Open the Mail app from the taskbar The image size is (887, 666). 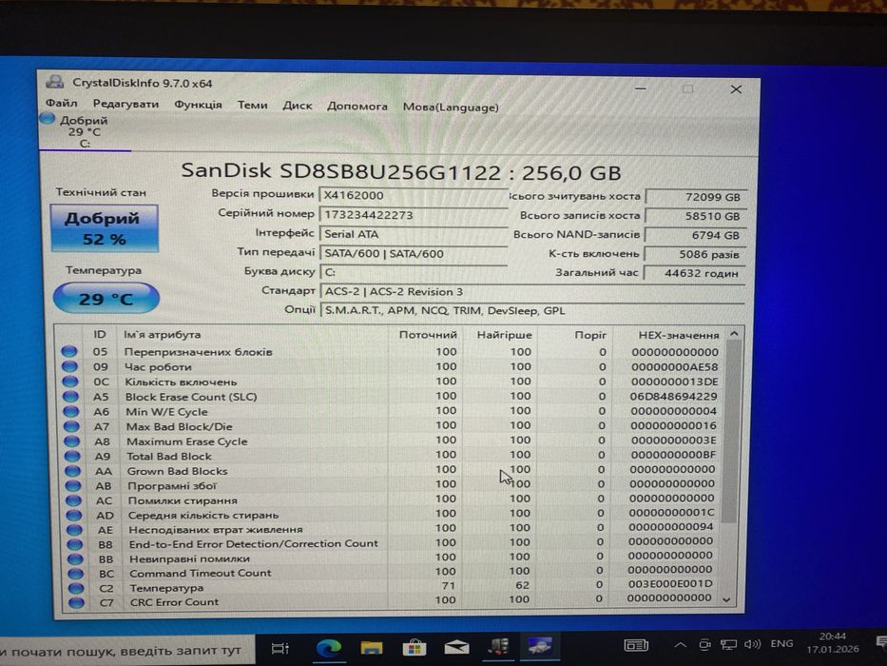click(456, 646)
